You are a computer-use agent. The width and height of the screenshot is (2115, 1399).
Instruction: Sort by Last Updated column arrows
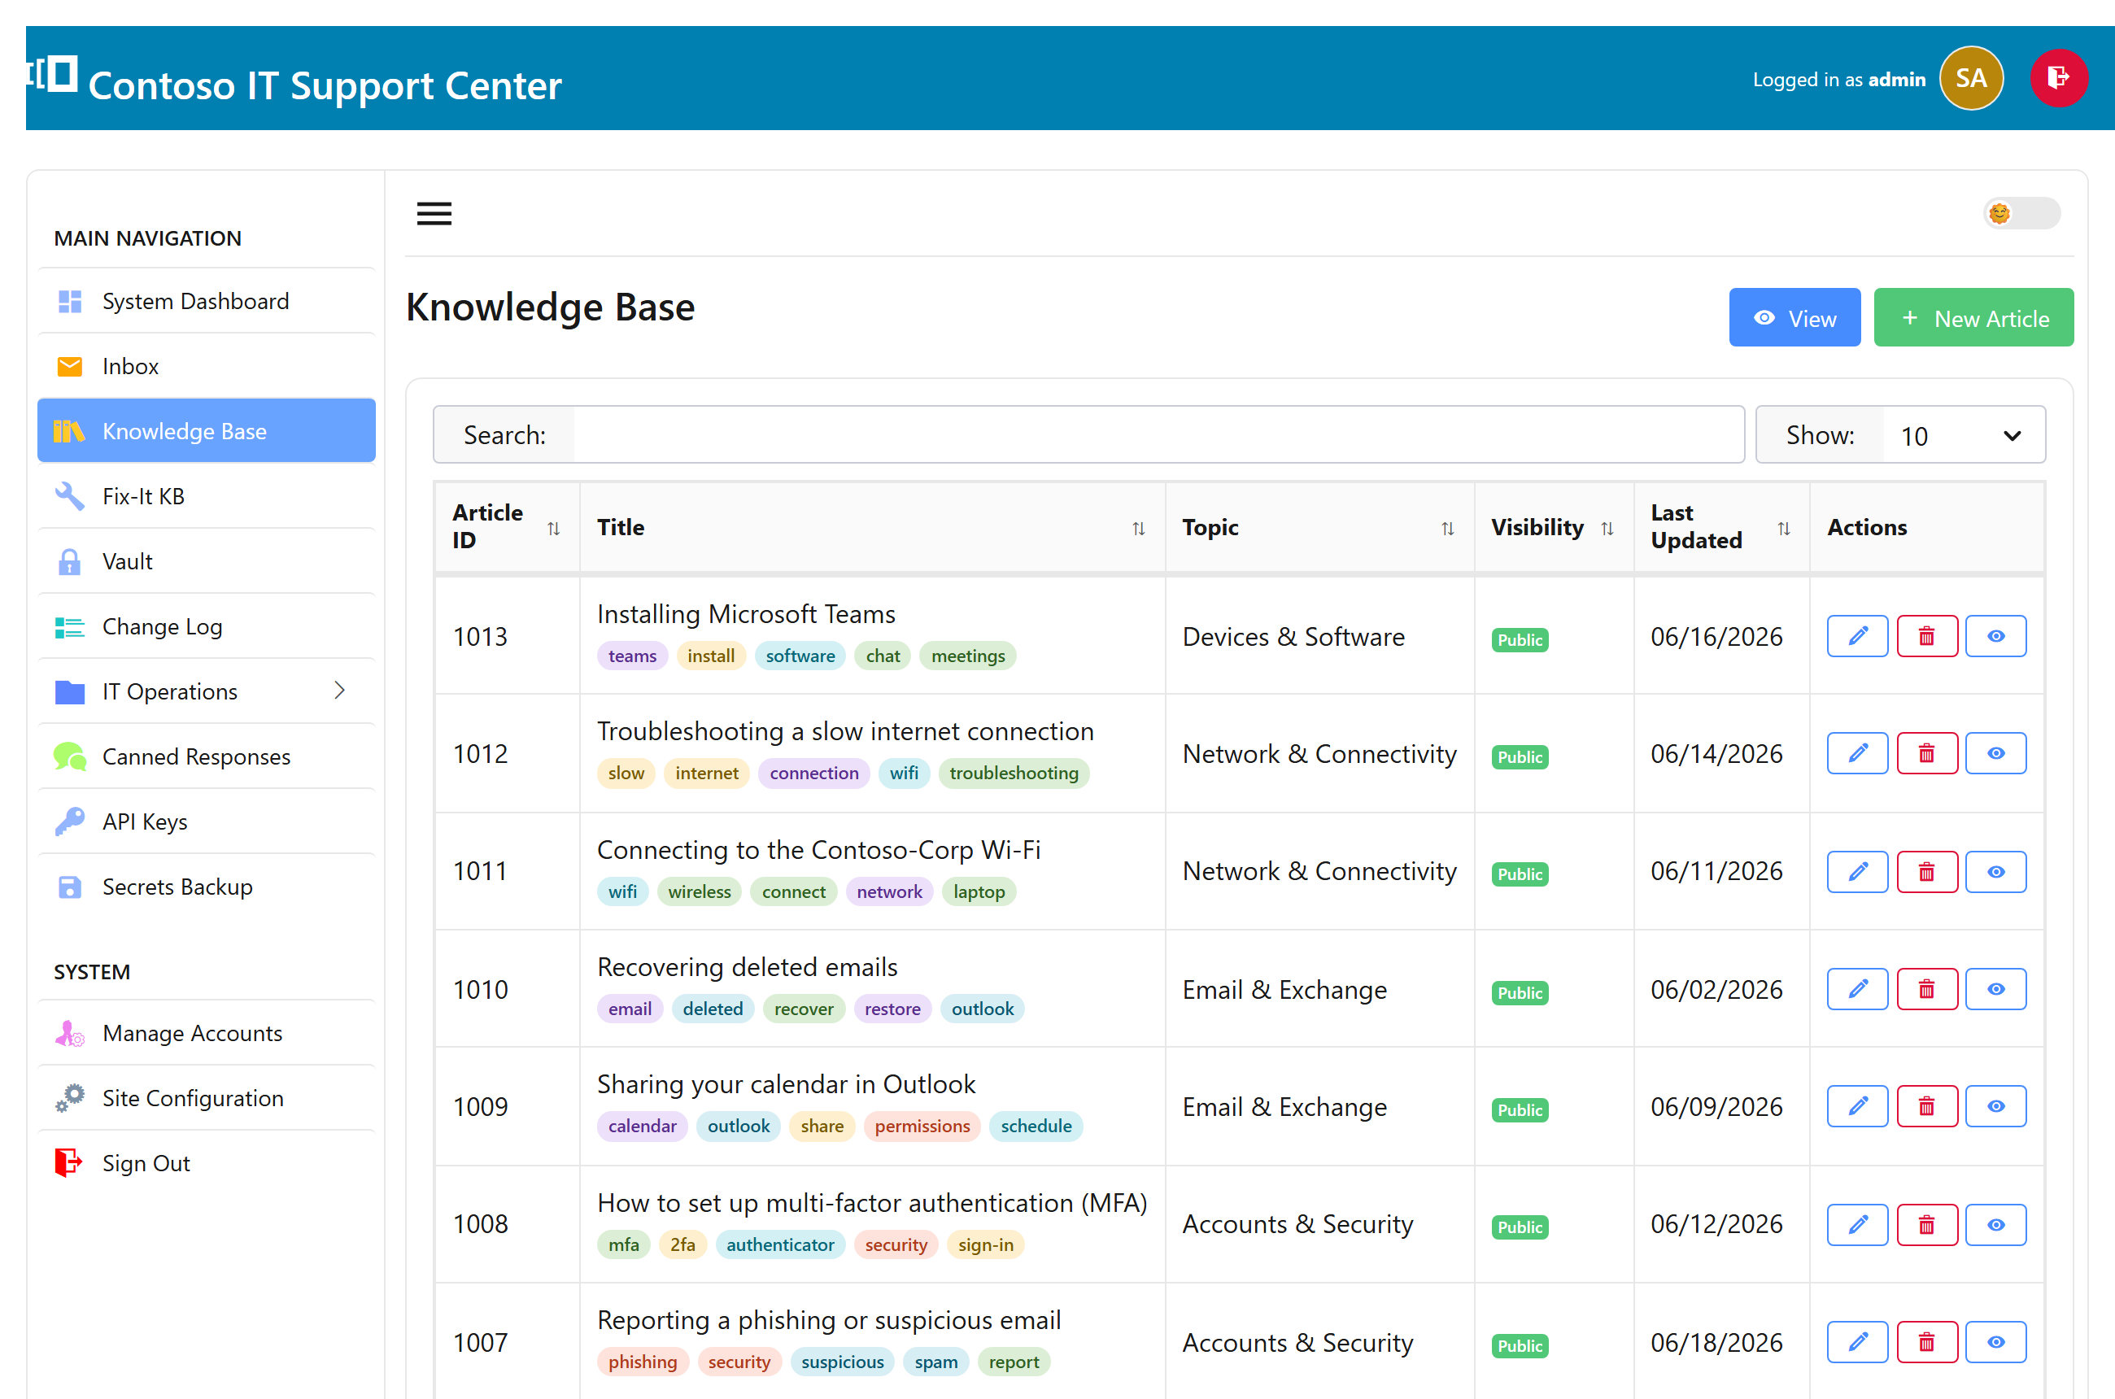pyautogui.click(x=1784, y=528)
